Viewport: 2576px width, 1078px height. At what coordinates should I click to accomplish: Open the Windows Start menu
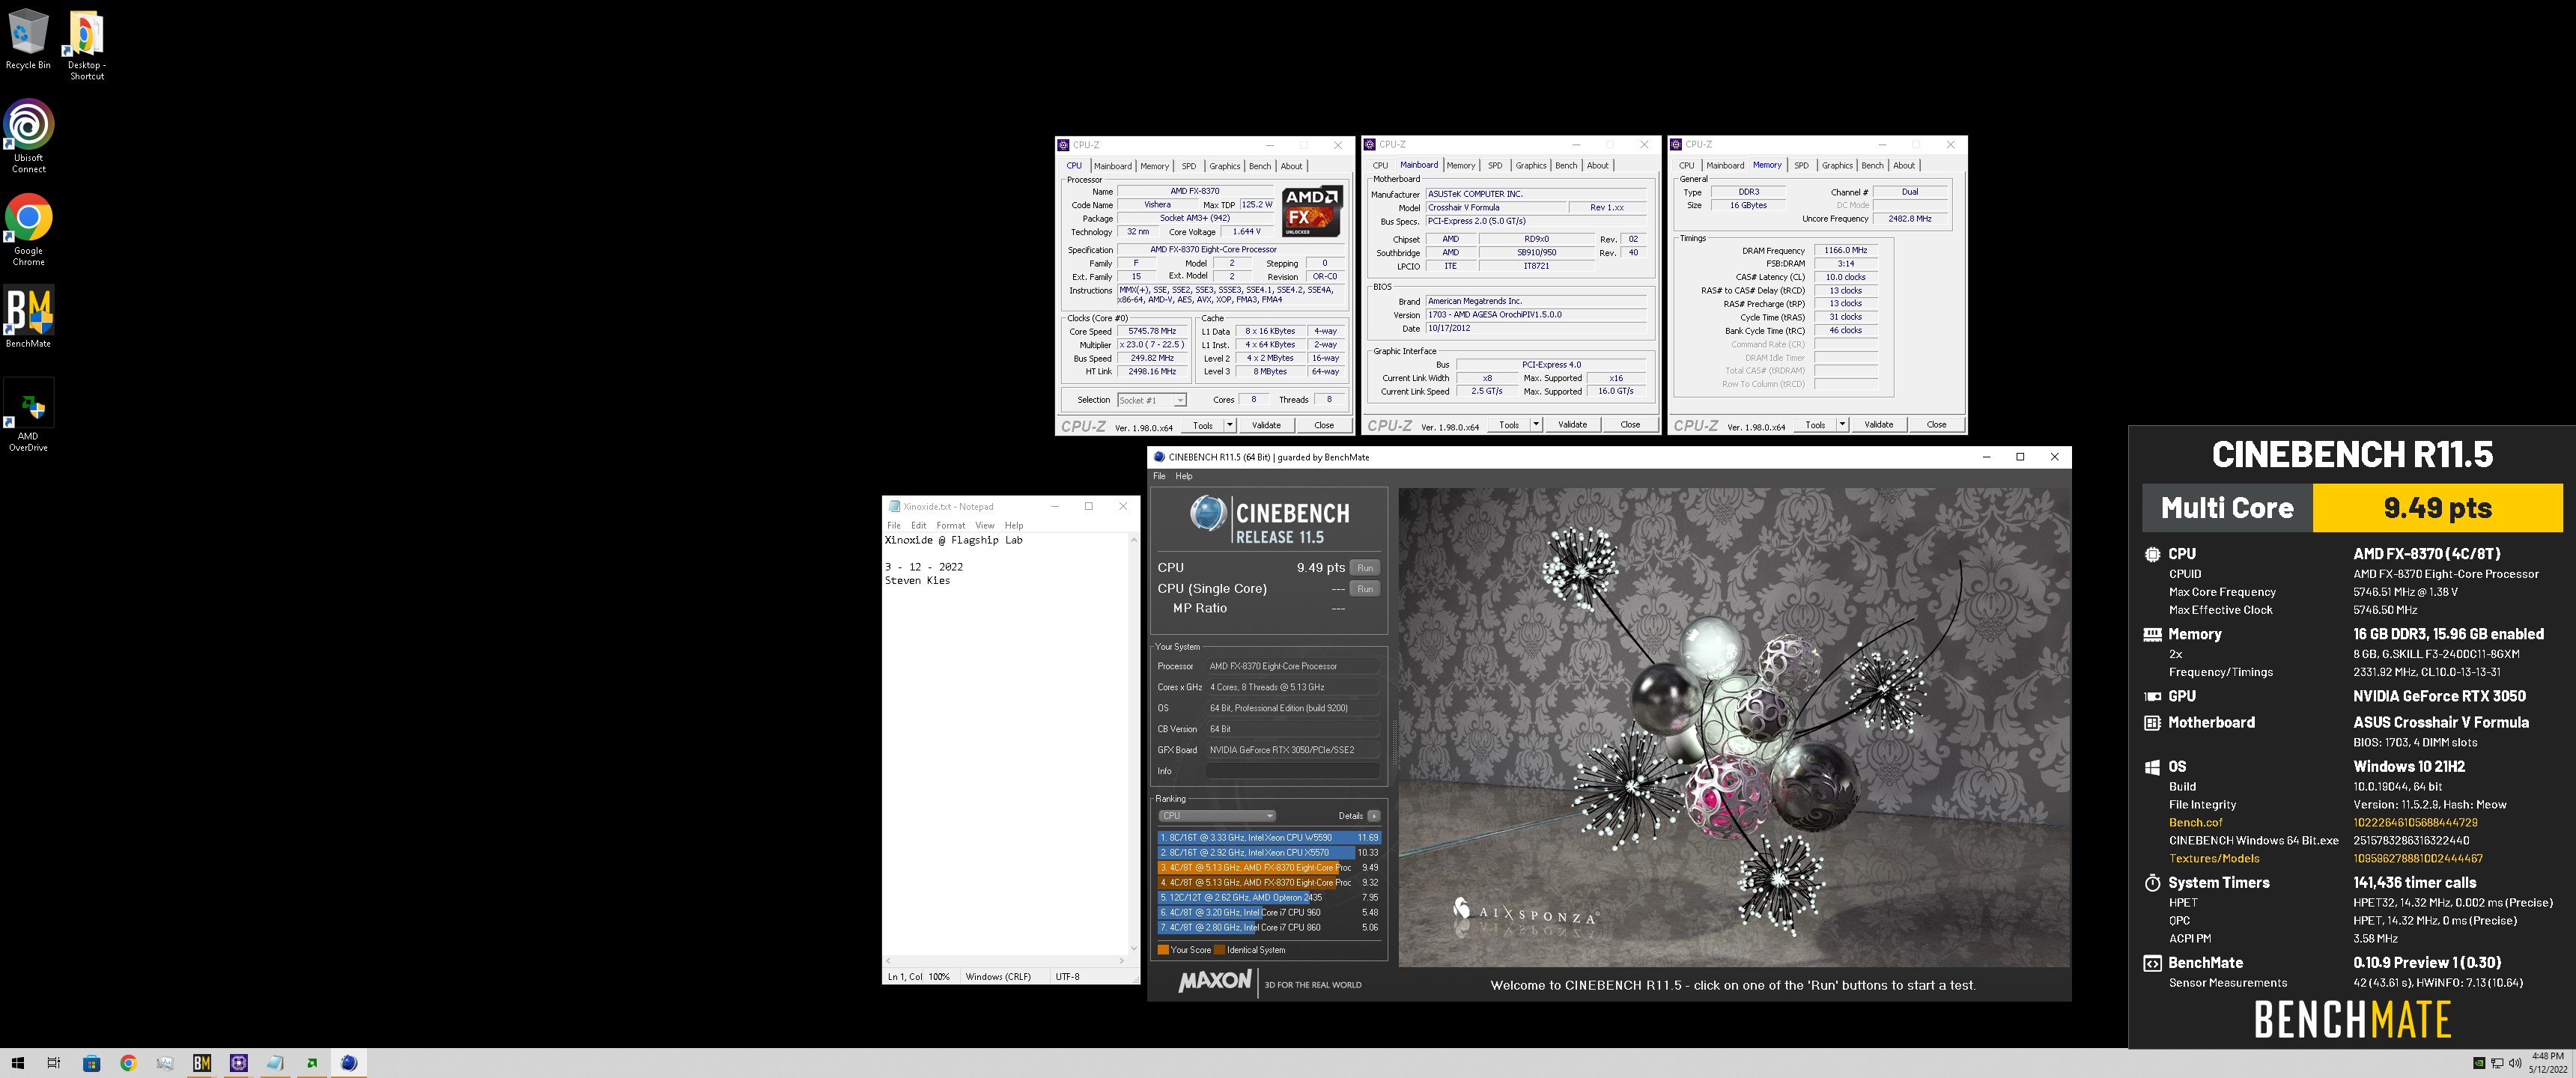coord(17,1063)
